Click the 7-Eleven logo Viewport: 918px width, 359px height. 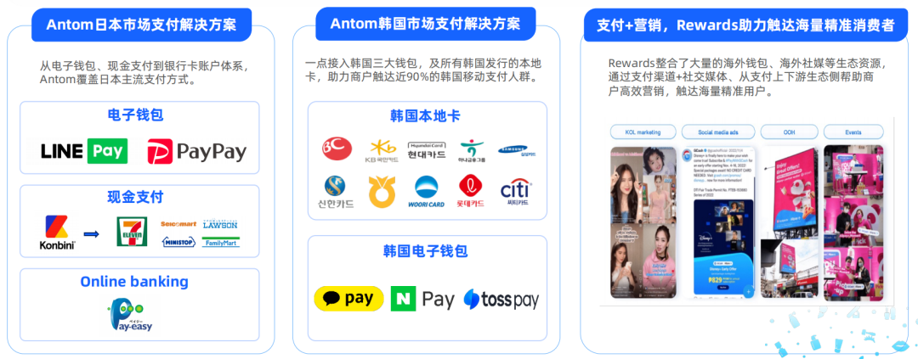click(128, 232)
